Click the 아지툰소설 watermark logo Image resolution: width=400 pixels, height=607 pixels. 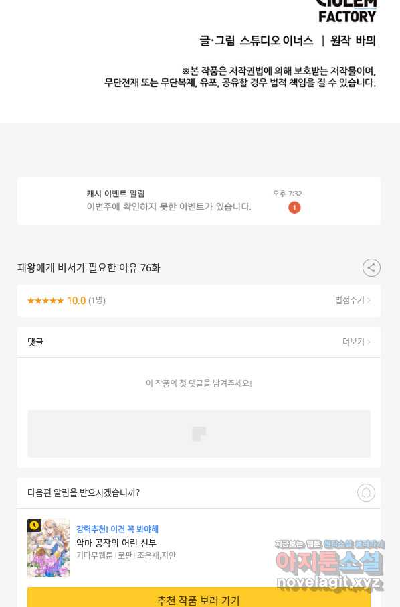coord(329,565)
